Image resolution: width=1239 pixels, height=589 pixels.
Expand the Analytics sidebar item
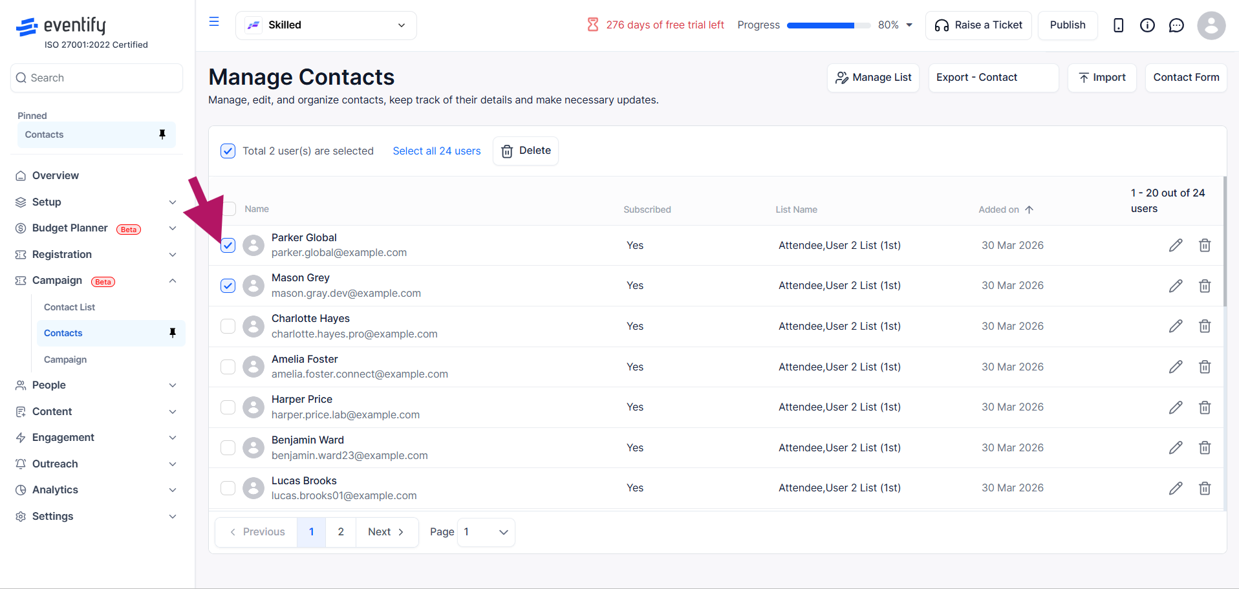click(x=96, y=490)
